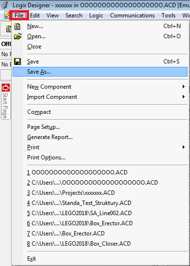Open the Edit menu

35,16
